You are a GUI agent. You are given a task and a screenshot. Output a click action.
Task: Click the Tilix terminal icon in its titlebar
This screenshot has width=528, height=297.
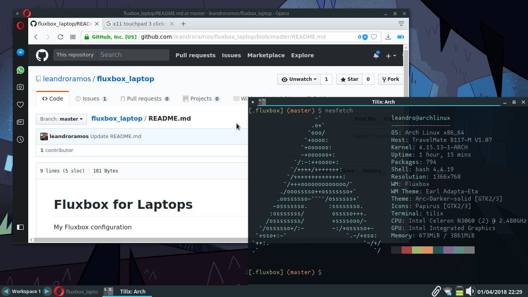(x=262, y=102)
